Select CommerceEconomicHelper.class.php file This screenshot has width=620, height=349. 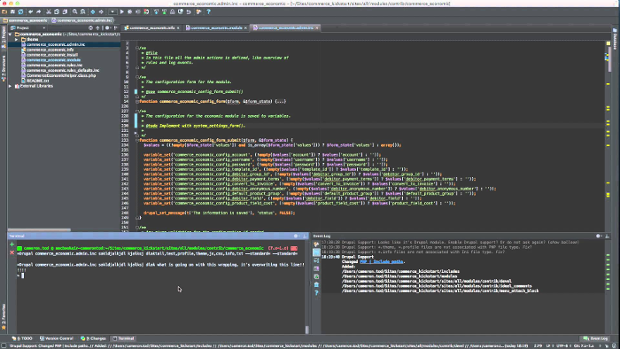point(61,75)
